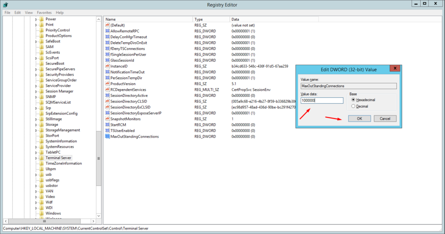This screenshot has height=234, width=445.
Task: Expand the Terminal Server tree node
Action: 37,158
